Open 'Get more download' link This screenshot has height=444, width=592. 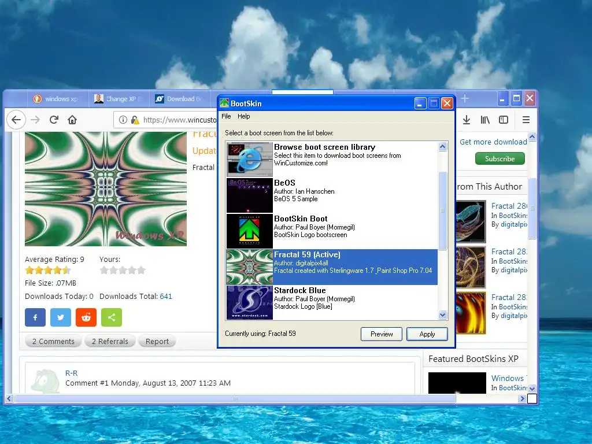click(x=493, y=142)
